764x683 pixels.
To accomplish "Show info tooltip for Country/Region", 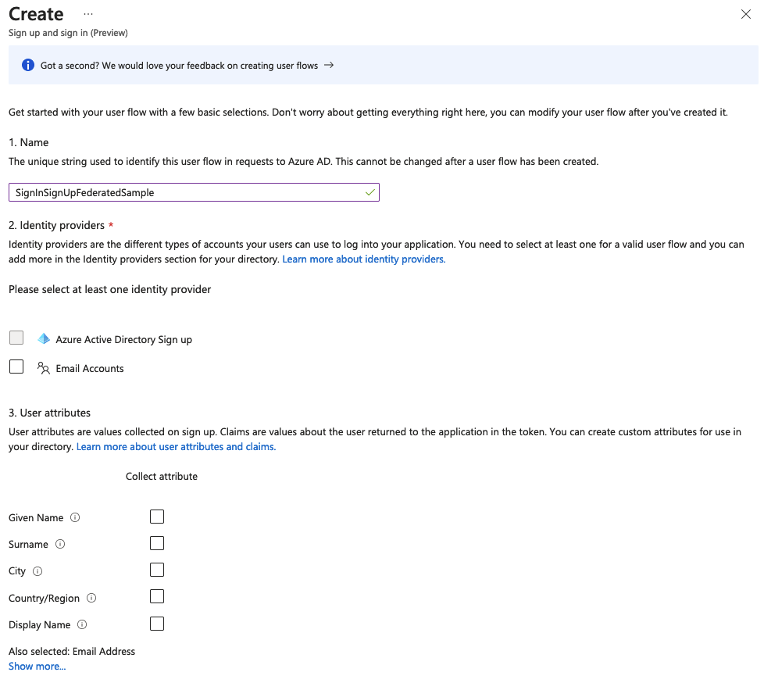I will tap(91, 598).
